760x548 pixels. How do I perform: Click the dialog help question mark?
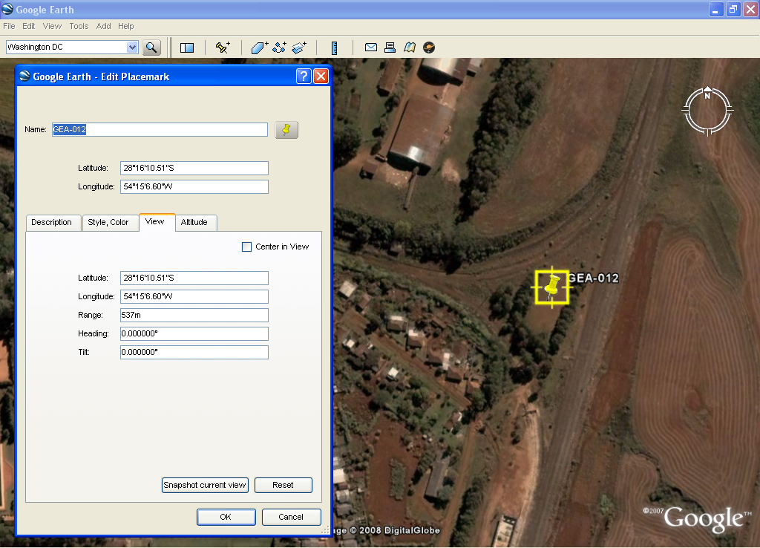[304, 76]
